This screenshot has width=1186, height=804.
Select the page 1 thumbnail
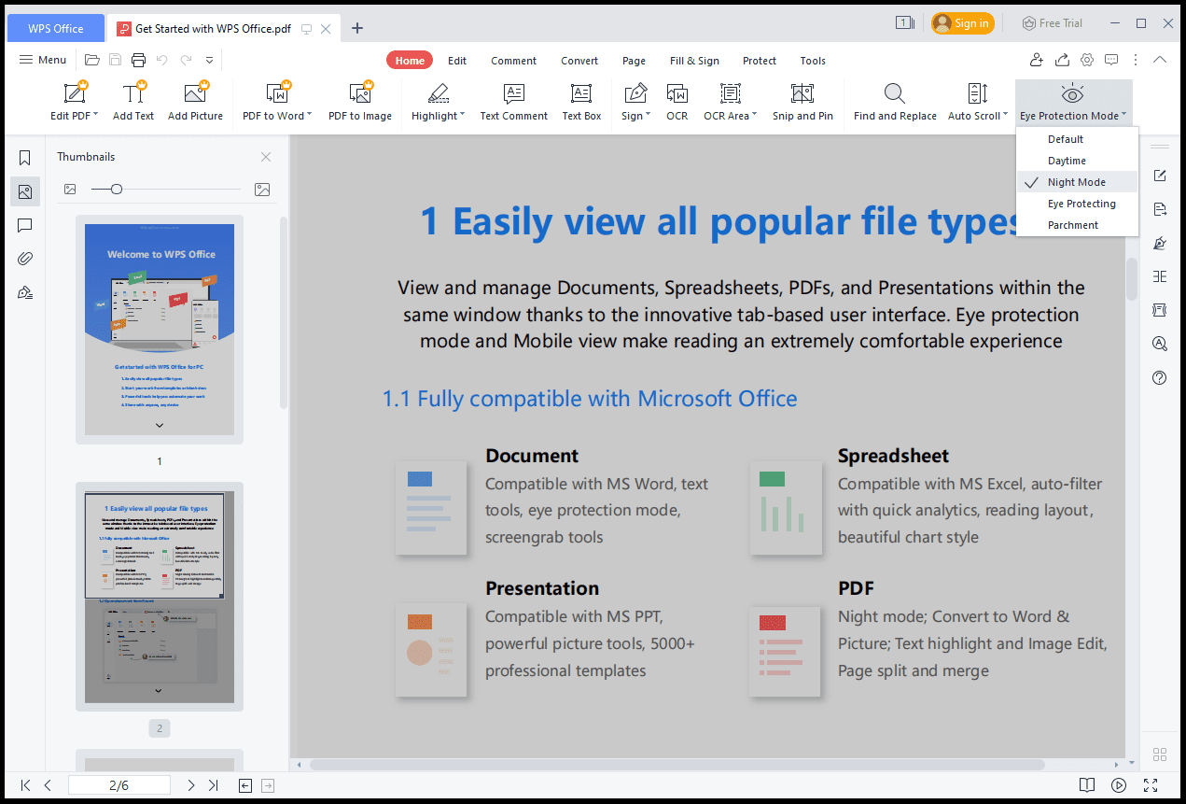click(x=160, y=329)
